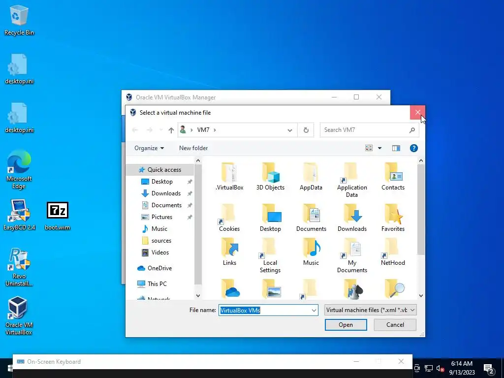Viewport: 504px width, 378px height.
Task: Select the Cookies shortcut folder
Action: pos(229,218)
